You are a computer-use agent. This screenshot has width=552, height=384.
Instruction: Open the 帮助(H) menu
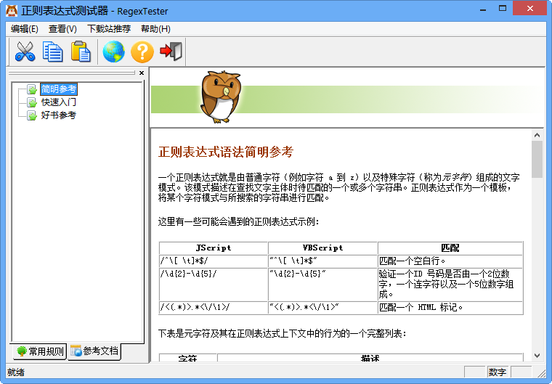point(155,29)
